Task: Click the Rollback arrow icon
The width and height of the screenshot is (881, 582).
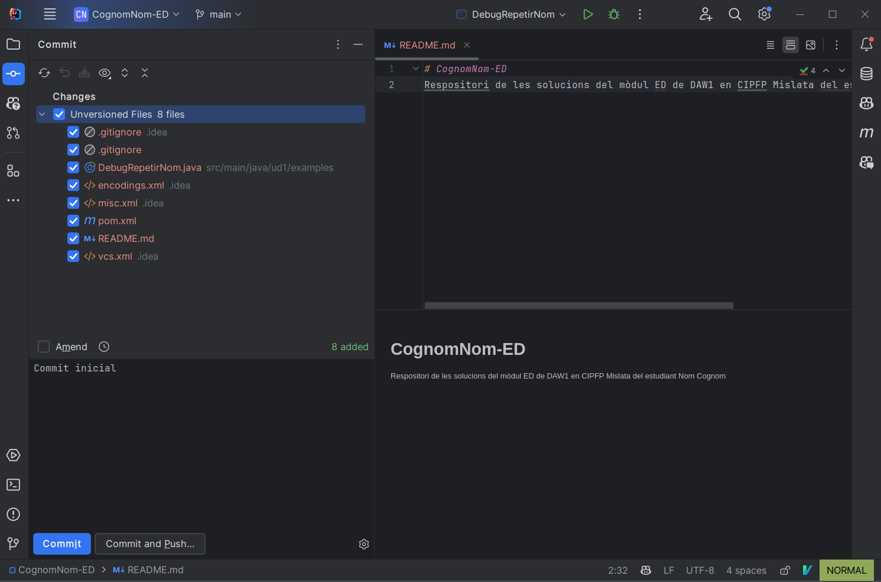Action: (x=64, y=73)
